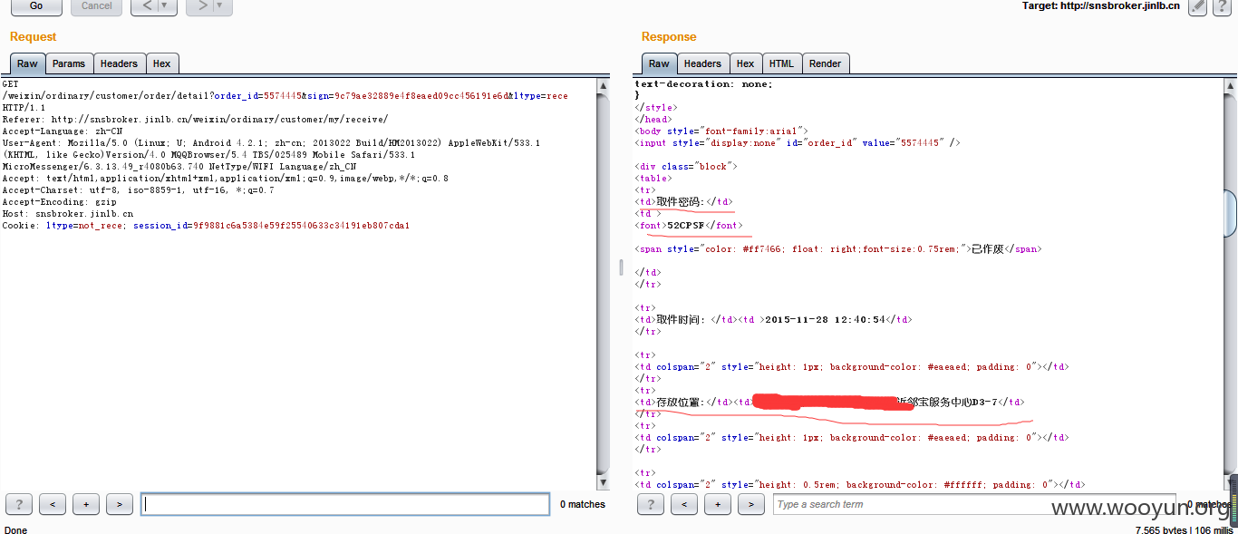Click the div class="block" line
This screenshot has height=534, width=1238.
[x=686, y=166]
